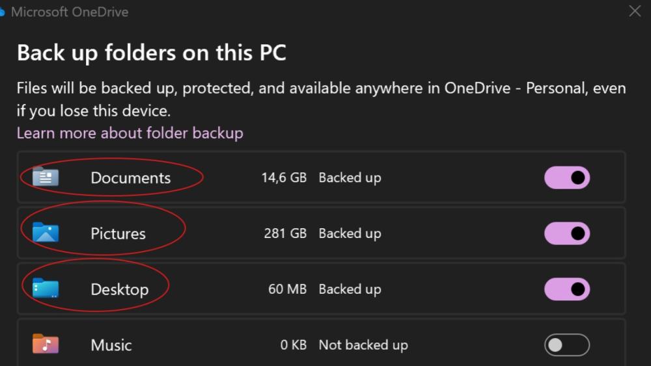This screenshot has width=651, height=366.
Task: Select the Music folder label
Action: pyautogui.click(x=111, y=345)
